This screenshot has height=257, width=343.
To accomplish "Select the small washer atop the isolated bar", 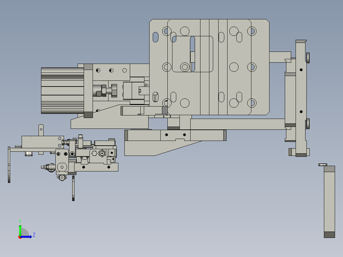I will (323, 165).
